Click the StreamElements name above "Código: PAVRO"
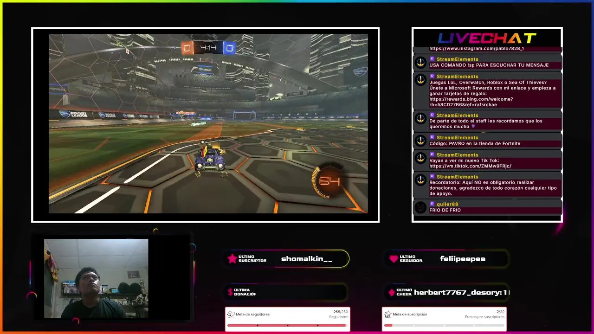The image size is (594, 334). [x=457, y=138]
